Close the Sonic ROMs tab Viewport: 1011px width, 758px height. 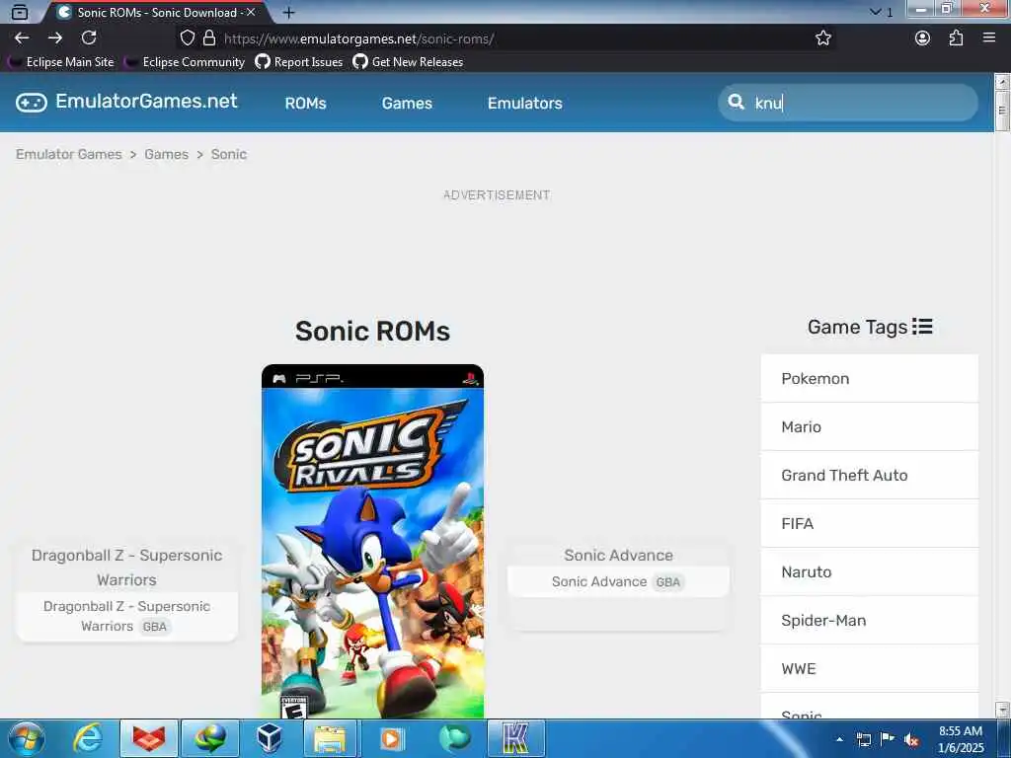point(251,12)
